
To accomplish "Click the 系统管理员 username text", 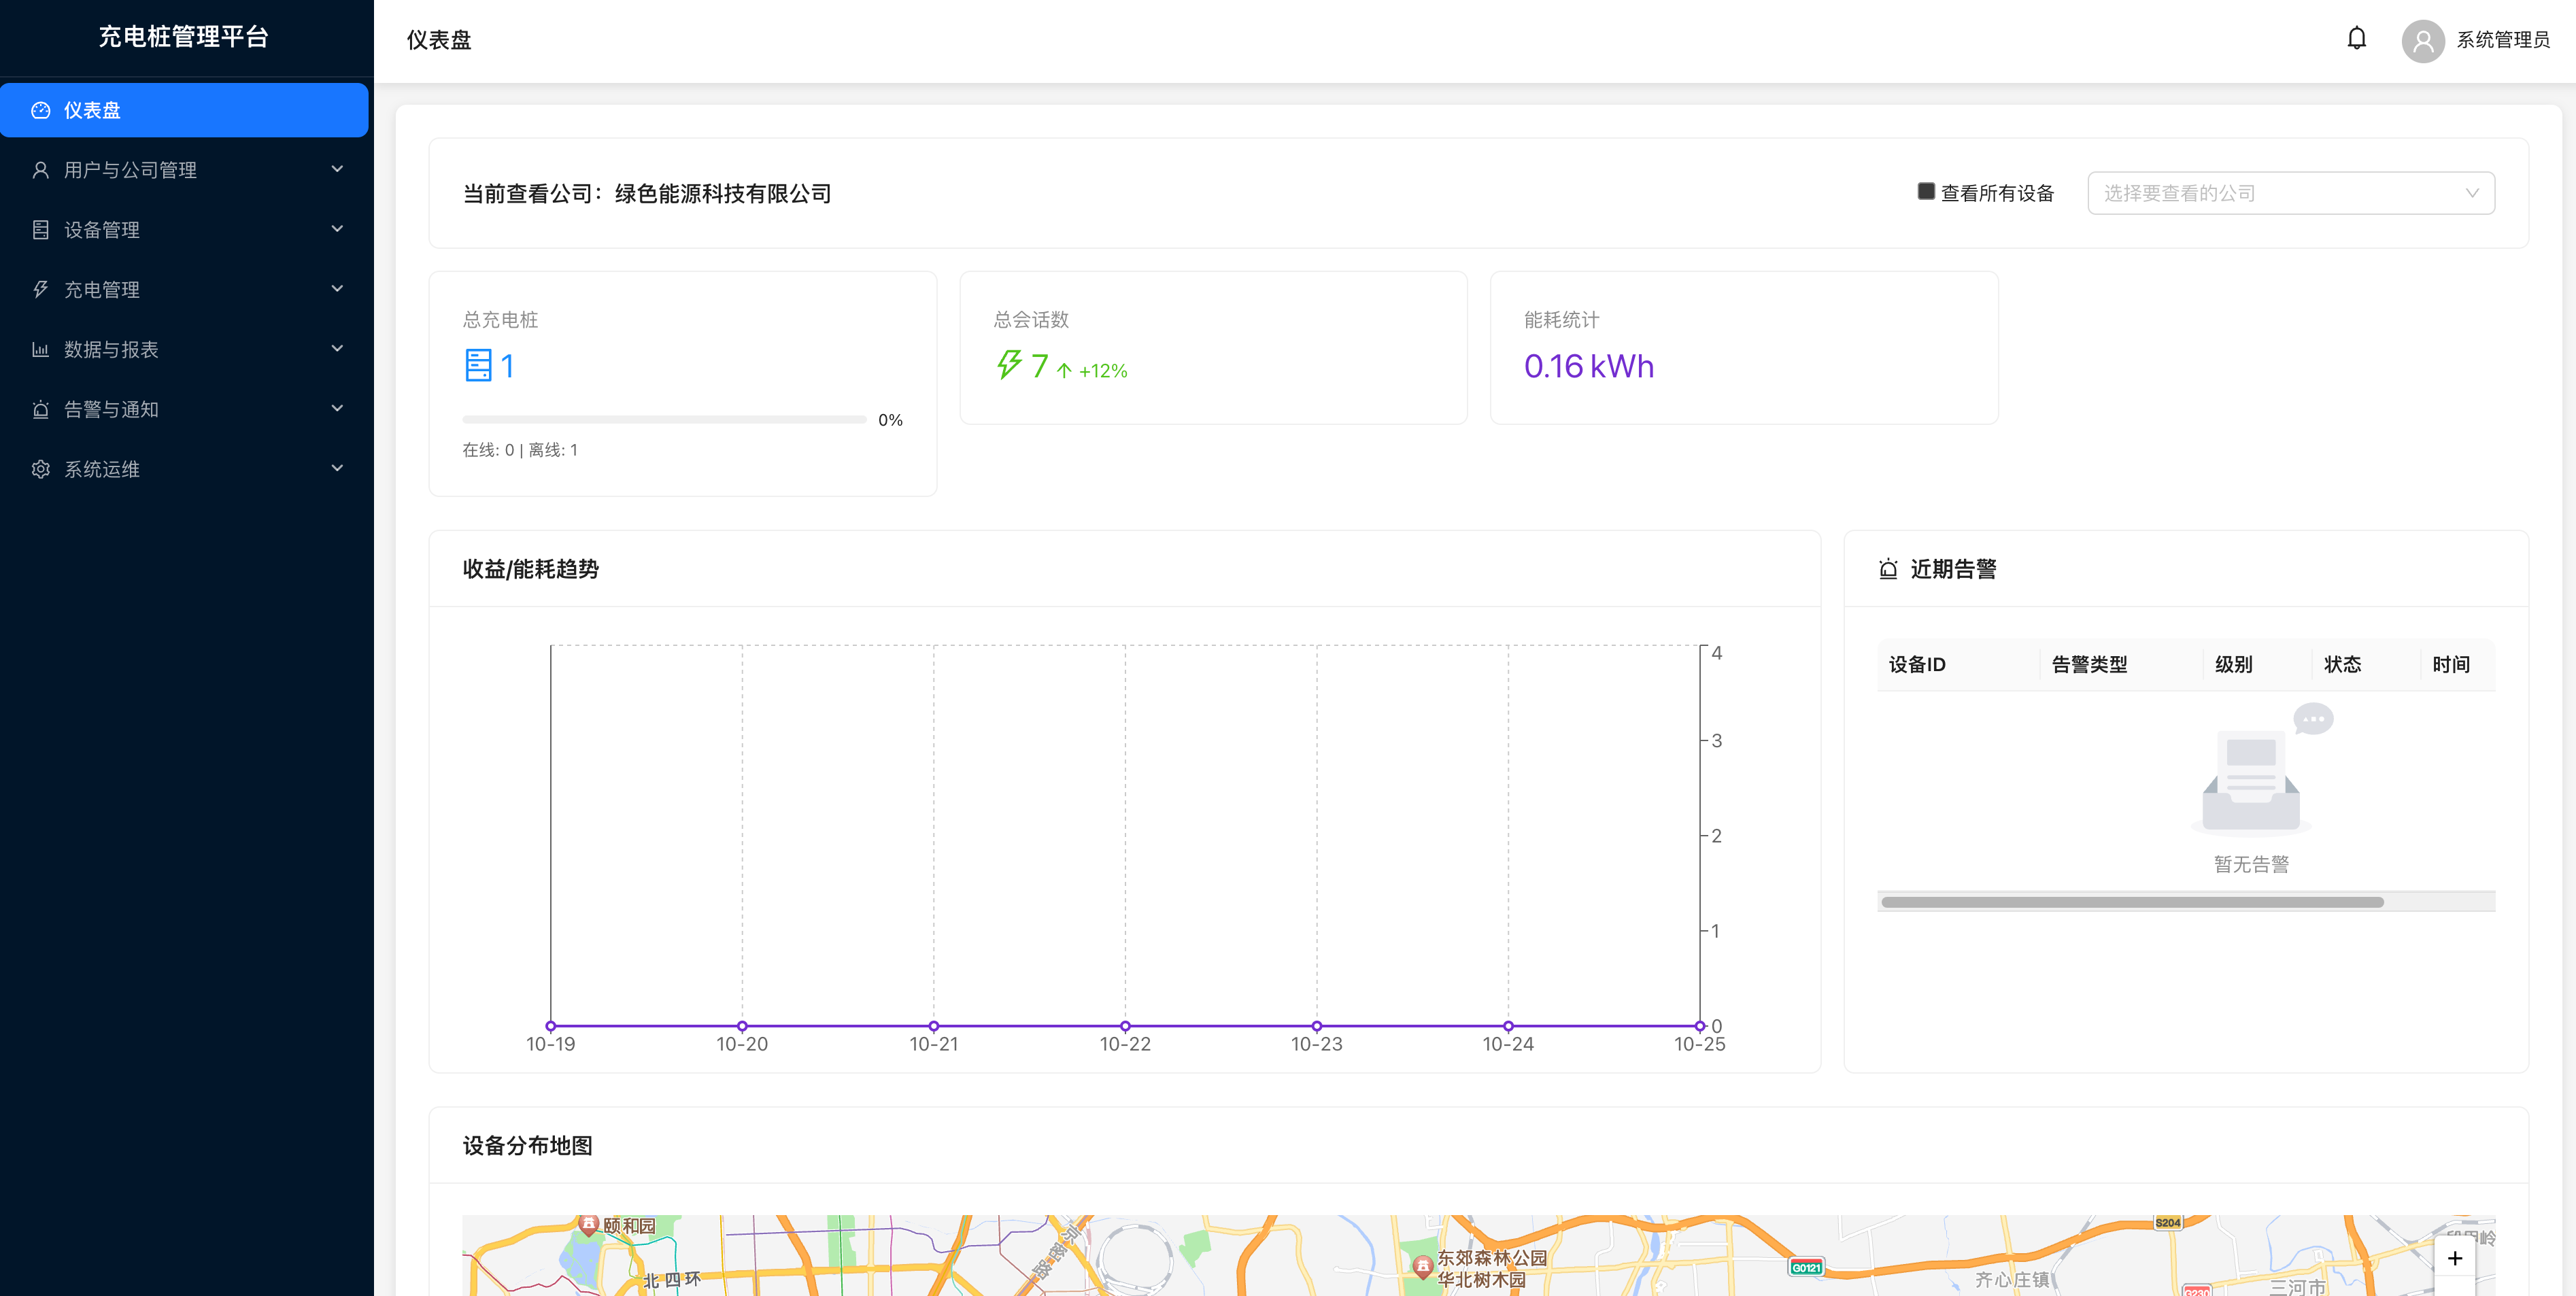I will pos(2502,40).
